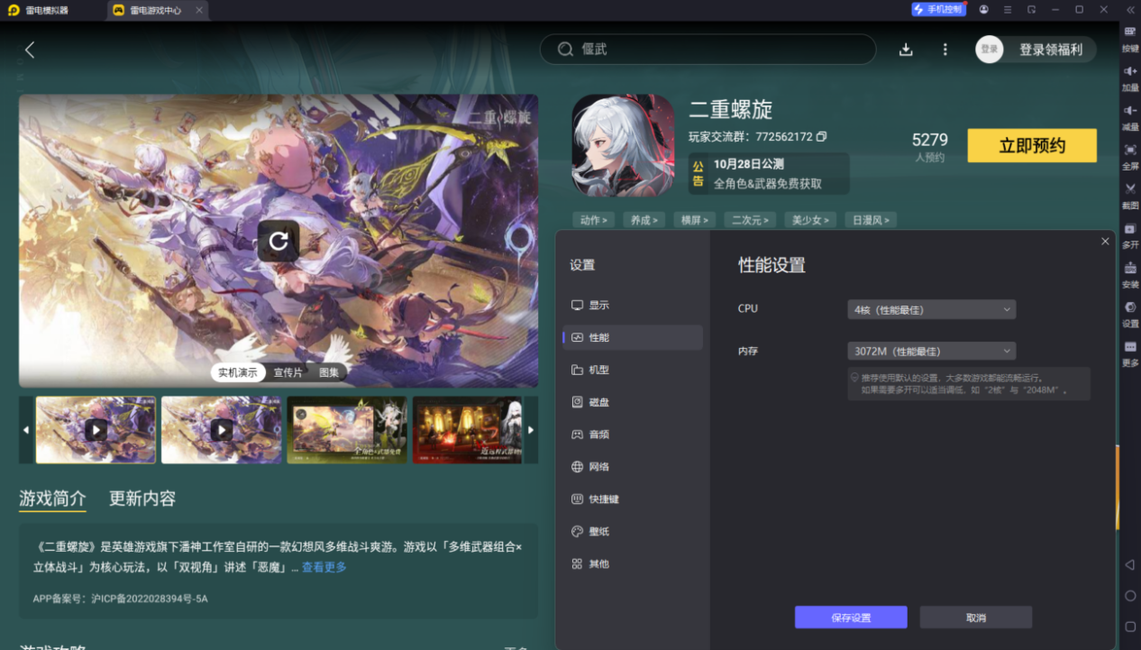Select 性能 performance settings
The image size is (1141, 650).
[x=632, y=337]
